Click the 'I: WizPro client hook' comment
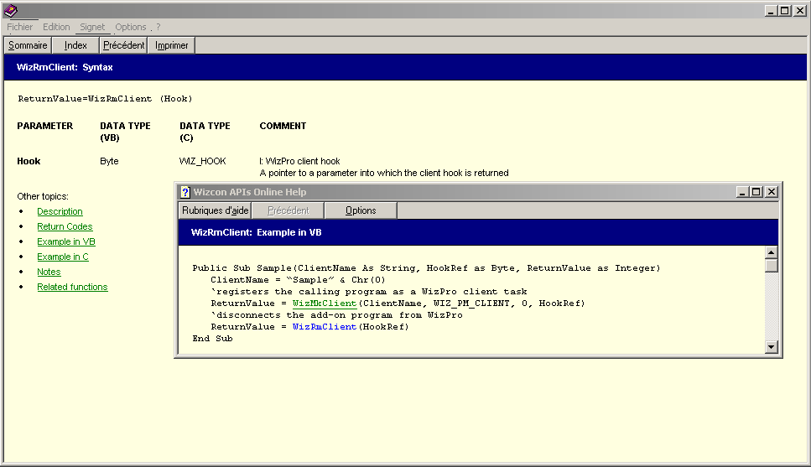 (299, 161)
